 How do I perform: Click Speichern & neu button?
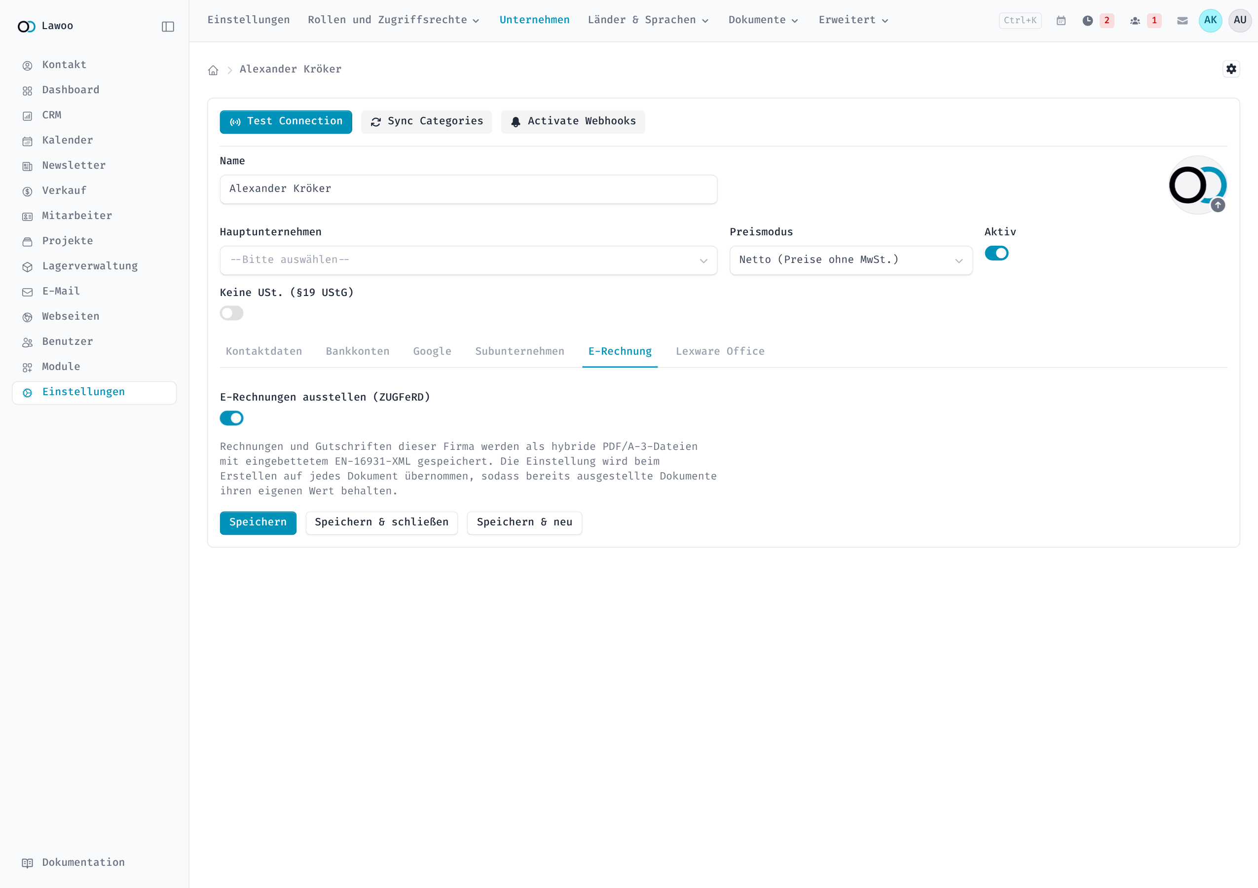524,522
